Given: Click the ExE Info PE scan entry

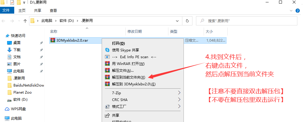Looking at the screenshot, I should [134, 57].
